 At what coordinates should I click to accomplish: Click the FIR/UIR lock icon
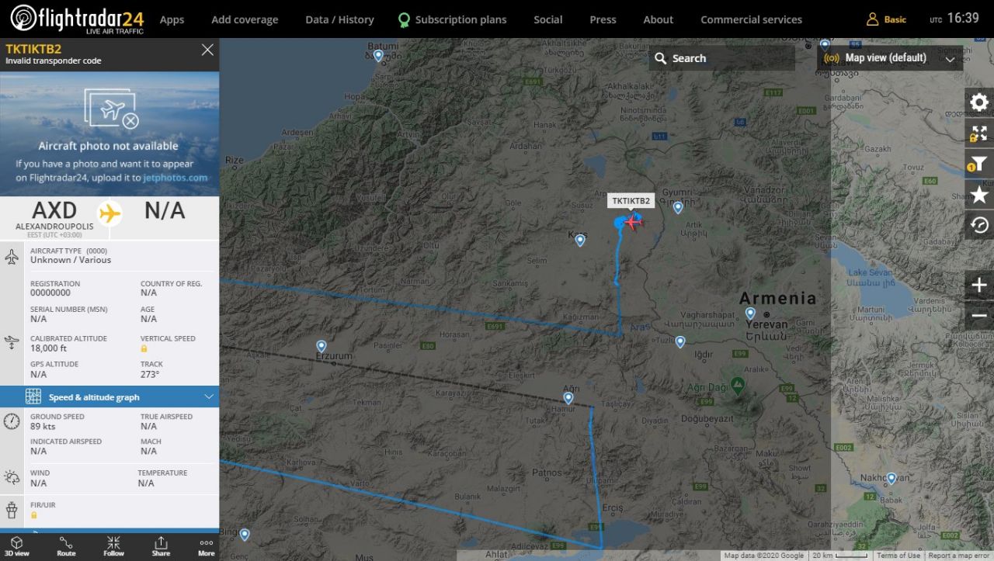(x=34, y=515)
